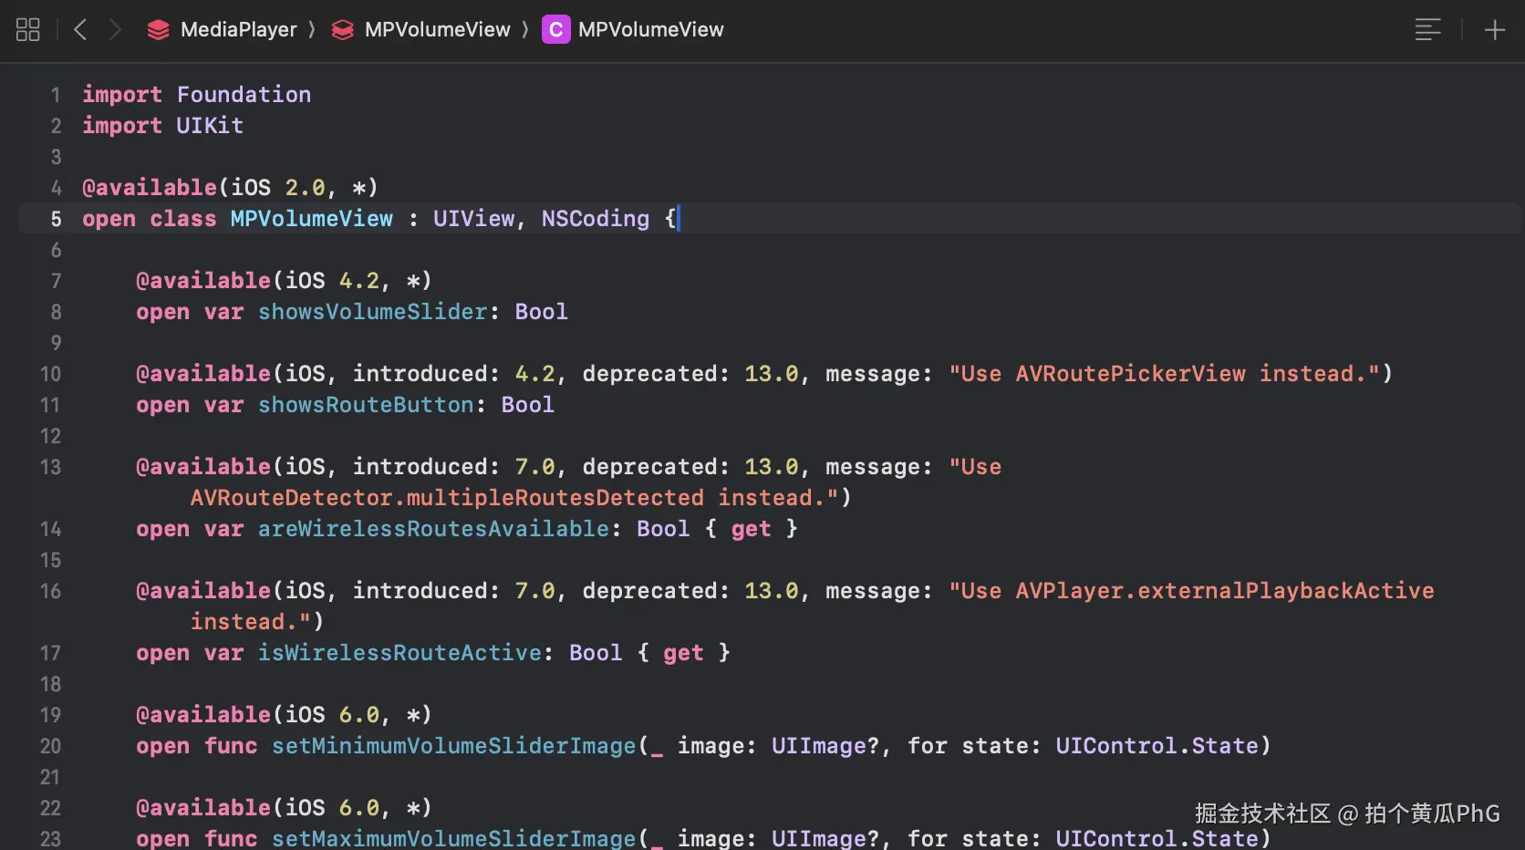The height and width of the screenshot is (850, 1525).
Task: Click the 'Bool' type on line 11
Action: 527,405
